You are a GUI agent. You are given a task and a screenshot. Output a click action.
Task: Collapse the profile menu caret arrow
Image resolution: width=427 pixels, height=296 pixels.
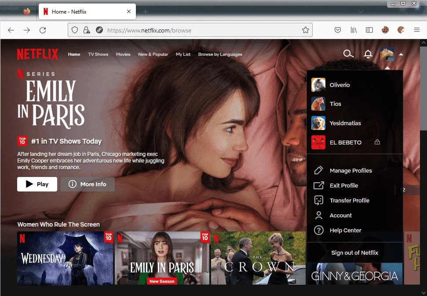pyautogui.click(x=401, y=54)
